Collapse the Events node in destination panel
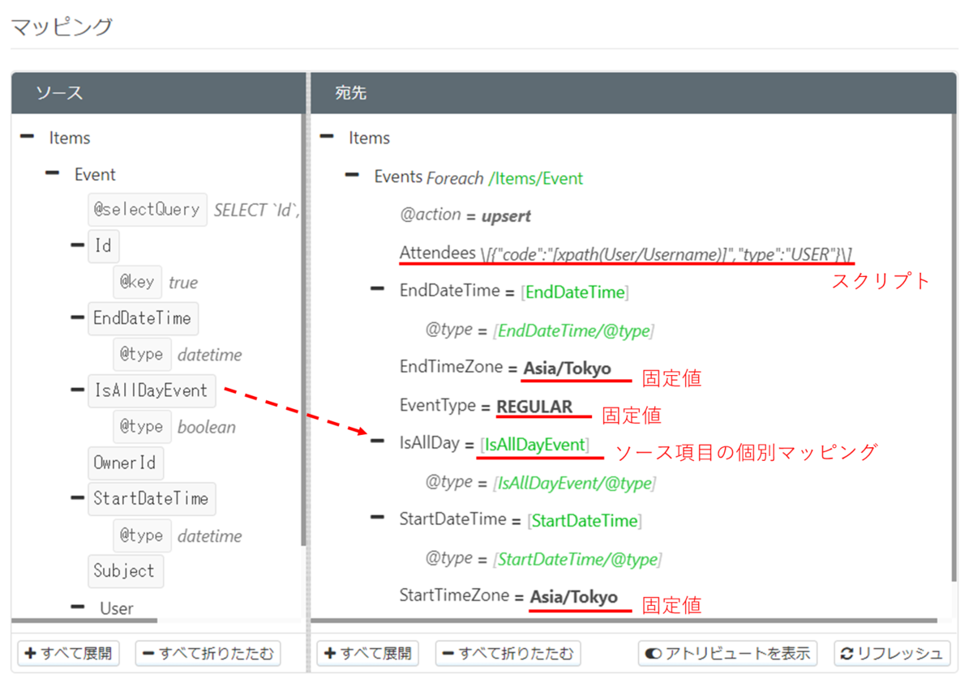 click(351, 175)
